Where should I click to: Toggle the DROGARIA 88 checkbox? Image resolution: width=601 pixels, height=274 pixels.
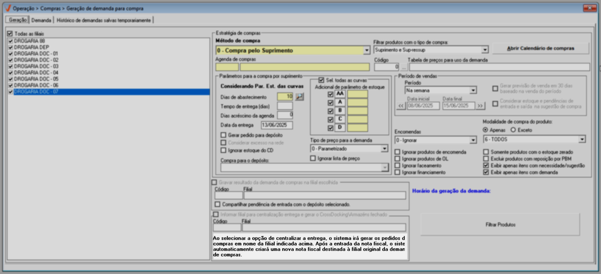pyautogui.click(x=10, y=41)
